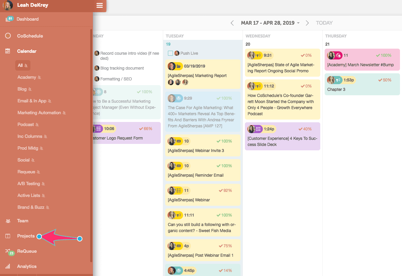This screenshot has width=402, height=276.
Task: Open Dashboard from sidebar
Action: [x=28, y=19]
